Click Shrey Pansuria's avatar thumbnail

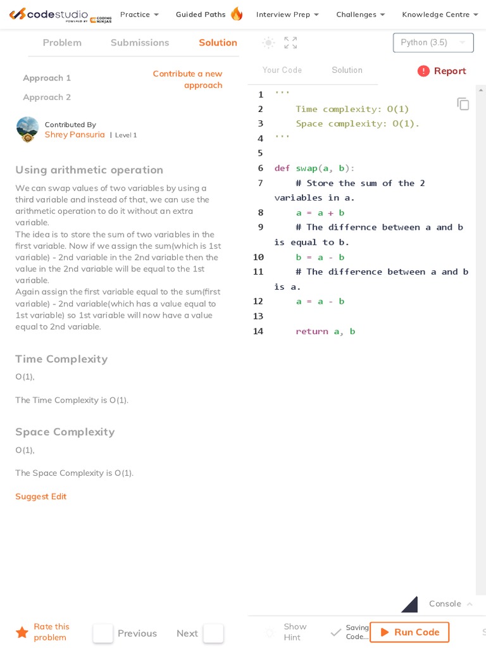[27, 128]
